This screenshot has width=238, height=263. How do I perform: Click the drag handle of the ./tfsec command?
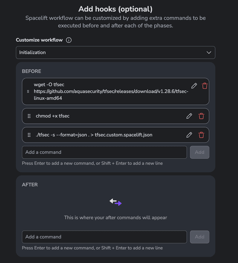coord(29,135)
